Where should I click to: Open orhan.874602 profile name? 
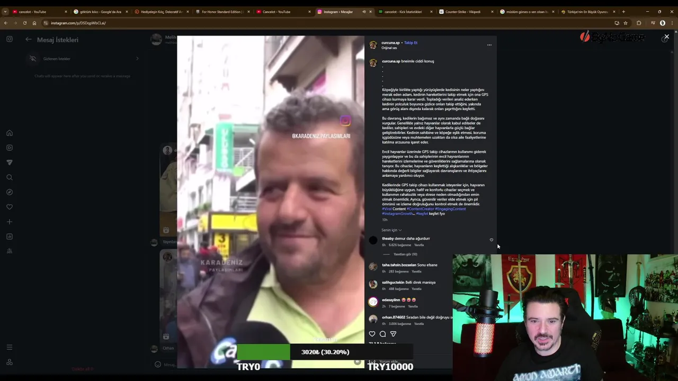(394, 317)
